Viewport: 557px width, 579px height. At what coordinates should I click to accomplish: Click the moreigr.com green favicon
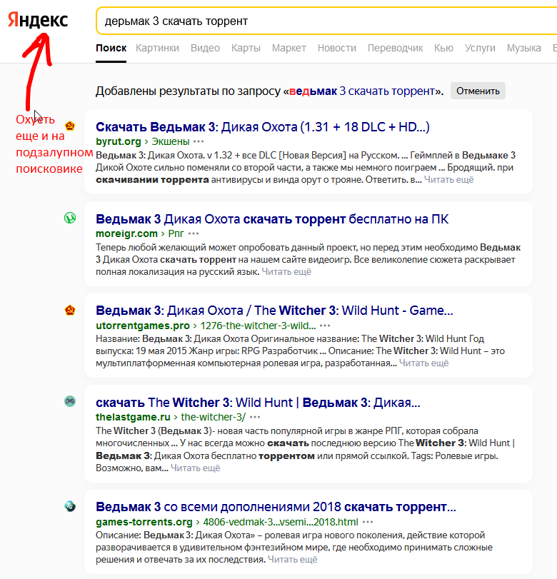[70, 218]
